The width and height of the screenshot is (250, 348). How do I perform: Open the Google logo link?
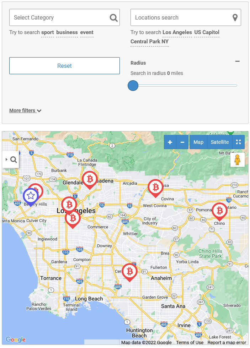16,339
